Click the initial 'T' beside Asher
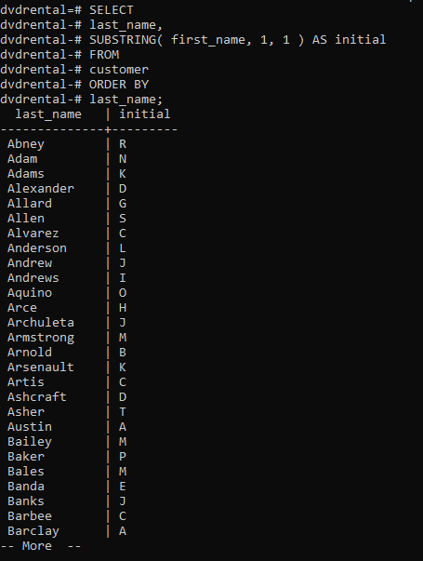 pos(123,412)
